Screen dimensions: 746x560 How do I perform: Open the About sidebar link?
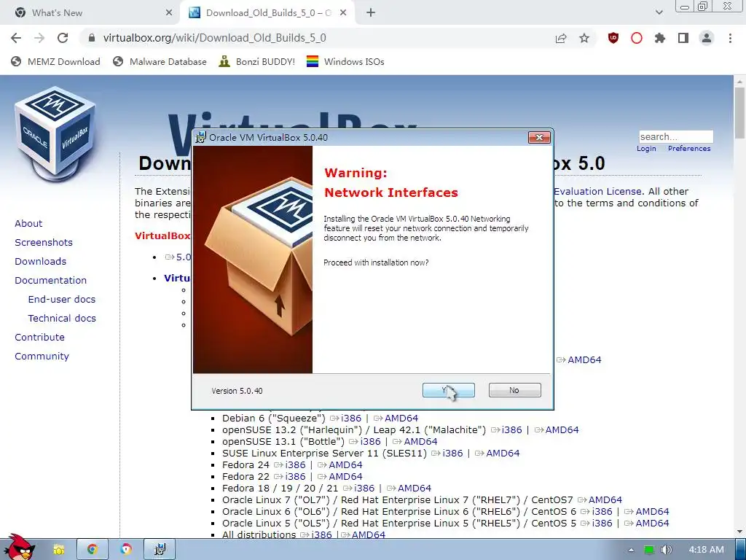(28, 223)
